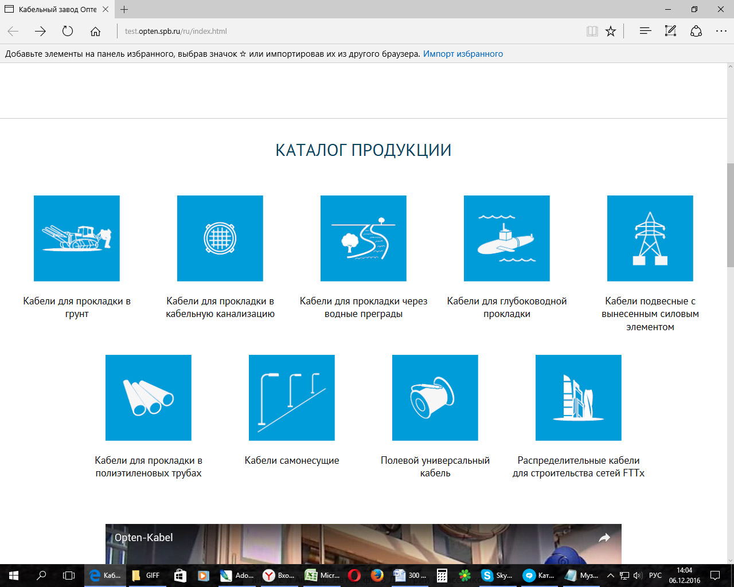Open 'Кабели для глубоководной прокладки' link
This screenshot has width=734, height=587.
pos(507,307)
